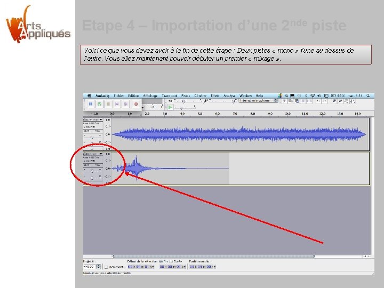Open the Apple menu icon
The height and width of the screenshot is (288, 384).
click(x=89, y=96)
